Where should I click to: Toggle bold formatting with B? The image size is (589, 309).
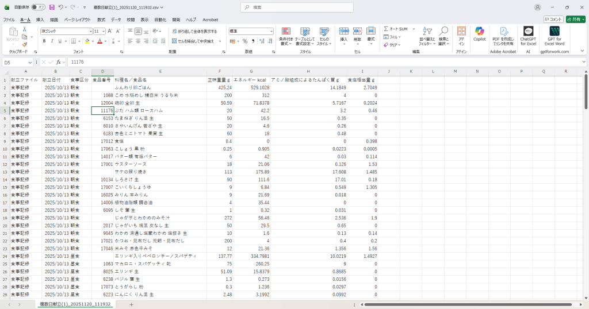[x=44, y=41]
